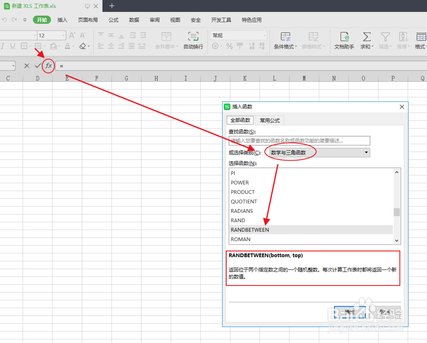Screen dimensions: 427x343
Task: Select POWER in the function list
Action: tap(311, 183)
